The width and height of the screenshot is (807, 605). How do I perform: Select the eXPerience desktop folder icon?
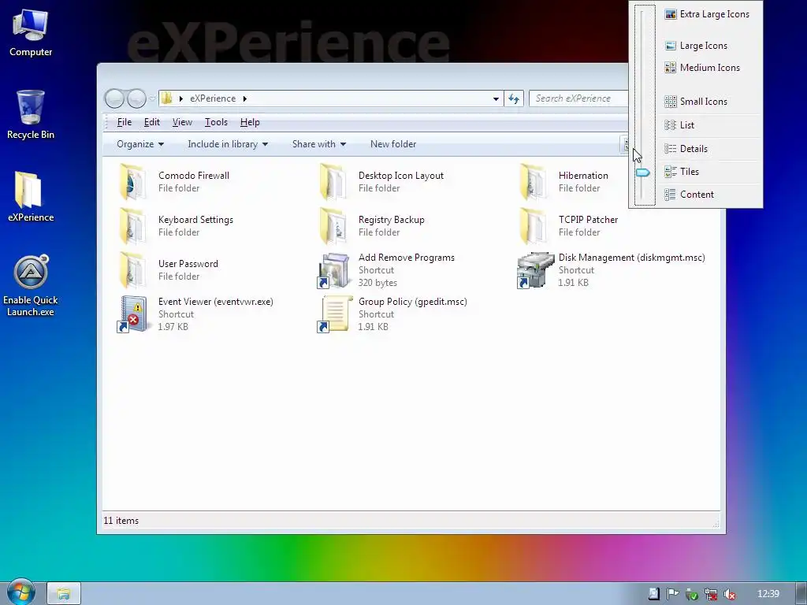pos(29,190)
